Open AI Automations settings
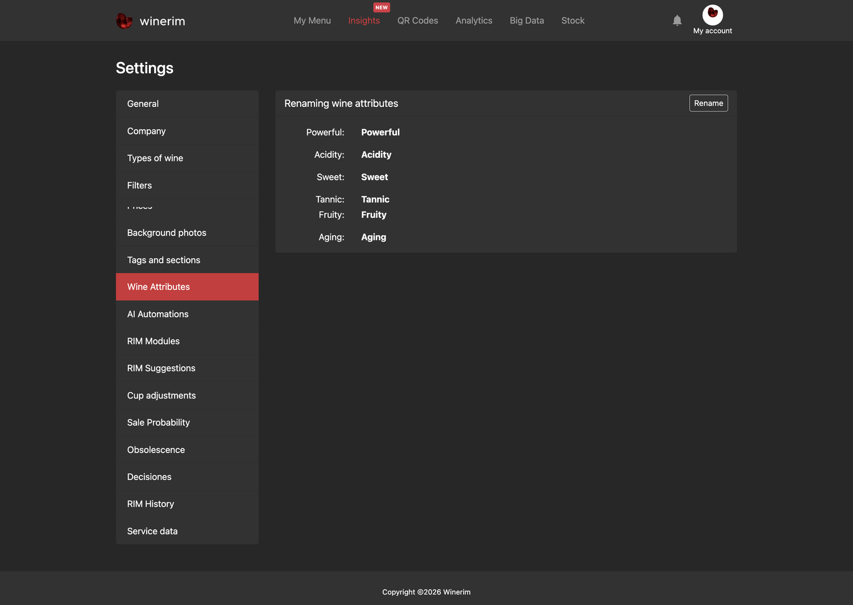Image resolution: width=853 pixels, height=605 pixels. click(187, 314)
